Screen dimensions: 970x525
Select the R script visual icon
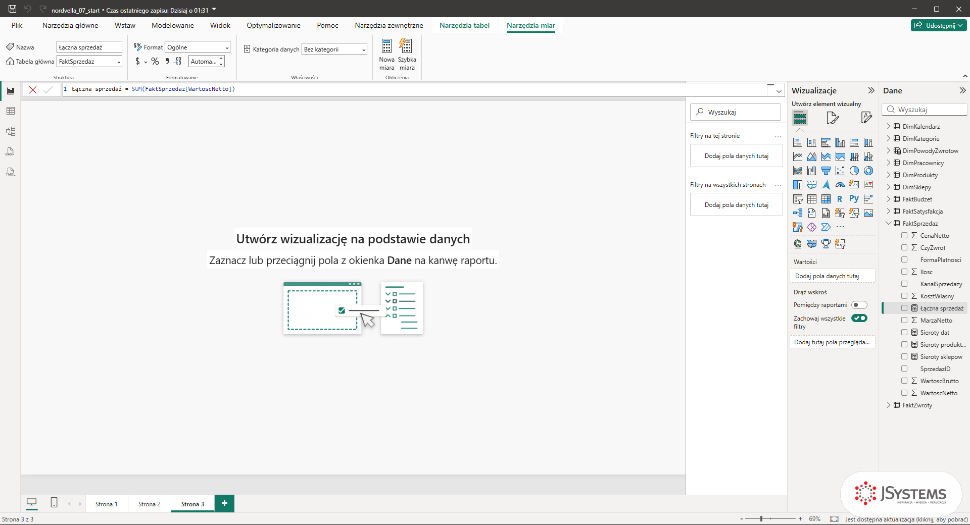pyautogui.click(x=840, y=199)
